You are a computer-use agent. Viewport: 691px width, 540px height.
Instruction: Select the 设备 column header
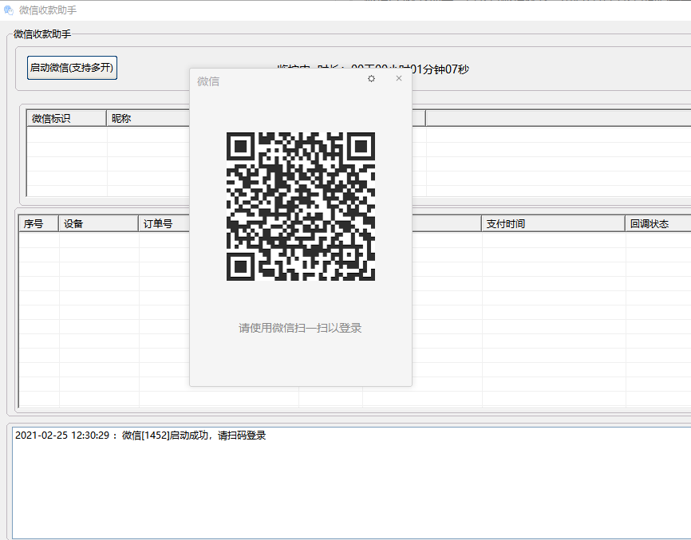(99, 224)
